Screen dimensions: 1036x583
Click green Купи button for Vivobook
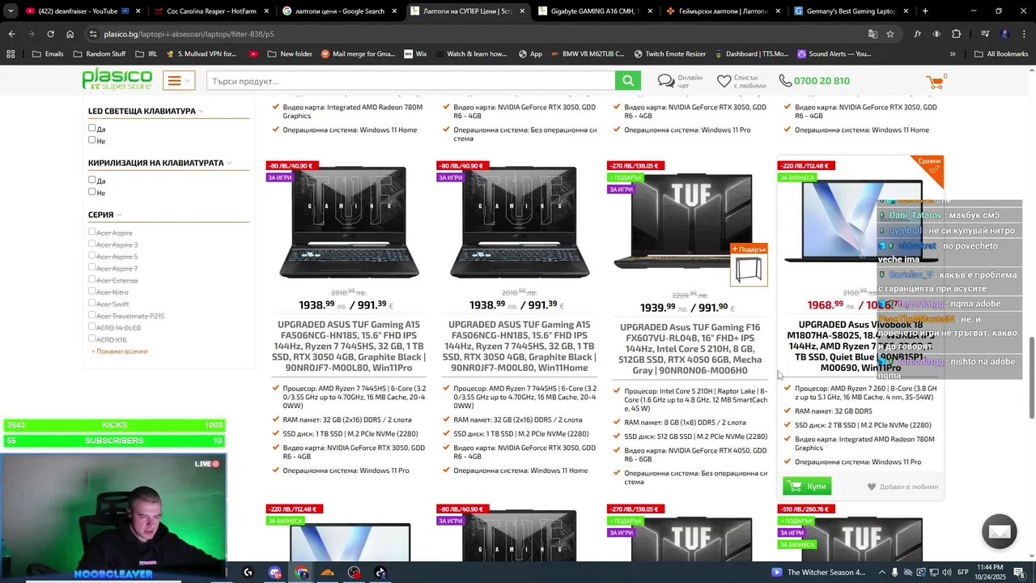click(807, 486)
